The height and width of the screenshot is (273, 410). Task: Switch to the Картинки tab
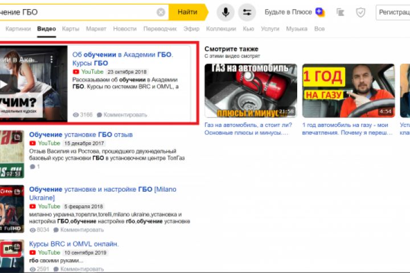point(18,29)
